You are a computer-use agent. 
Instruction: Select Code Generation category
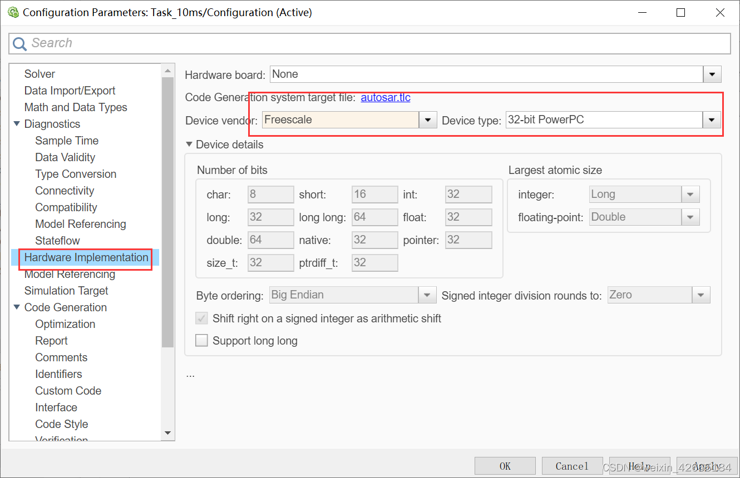click(66, 307)
